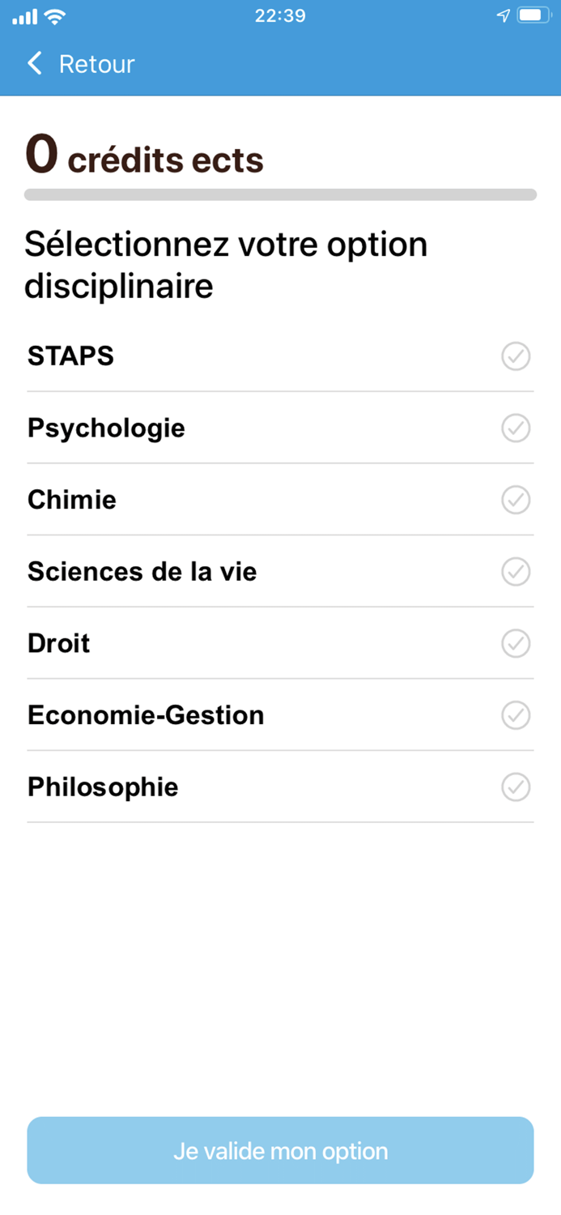Screen dimensions: 561x1215
Task: Tap the clock showing 22:39 in status bar
Action: point(280,15)
